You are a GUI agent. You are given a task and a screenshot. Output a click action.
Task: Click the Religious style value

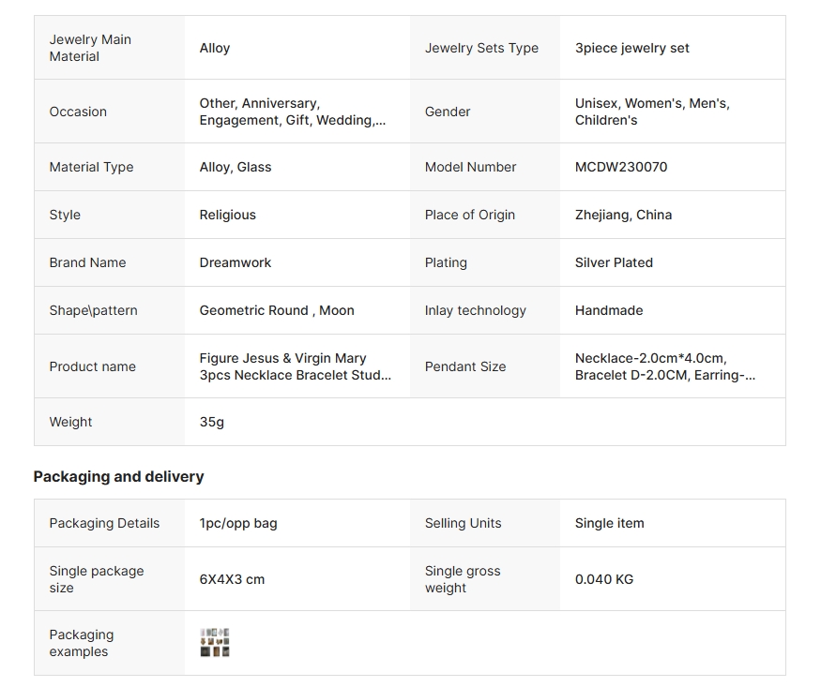[227, 215]
